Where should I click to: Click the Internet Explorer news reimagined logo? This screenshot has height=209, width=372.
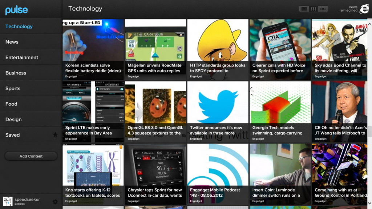(x=354, y=9)
